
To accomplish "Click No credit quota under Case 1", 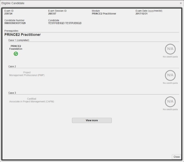I will click(x=170, y=57).
